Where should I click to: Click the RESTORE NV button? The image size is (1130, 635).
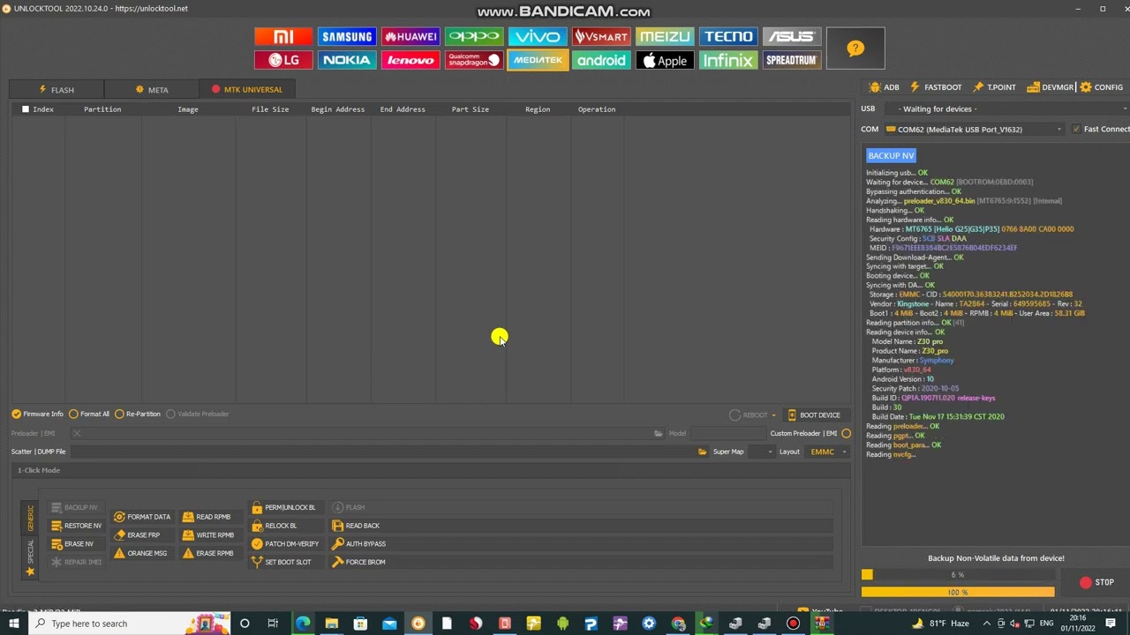(x=76, y=526)
